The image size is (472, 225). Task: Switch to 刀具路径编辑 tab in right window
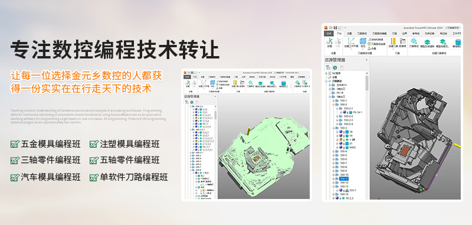point(379,34)
